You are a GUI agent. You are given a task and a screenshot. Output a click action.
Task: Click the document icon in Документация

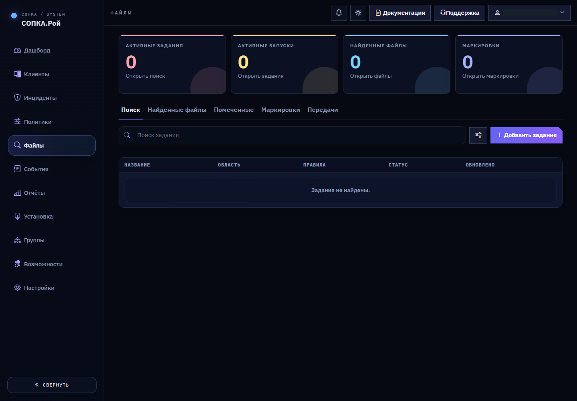pyautogui.click(x=378, y=13)
